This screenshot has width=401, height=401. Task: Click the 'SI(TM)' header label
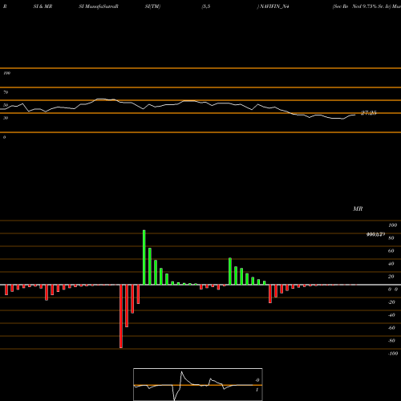tap(152, 6)
